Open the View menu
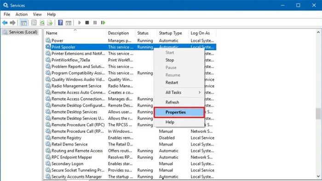The width and height of the screenshot is (322, 181). pos(37,14)
